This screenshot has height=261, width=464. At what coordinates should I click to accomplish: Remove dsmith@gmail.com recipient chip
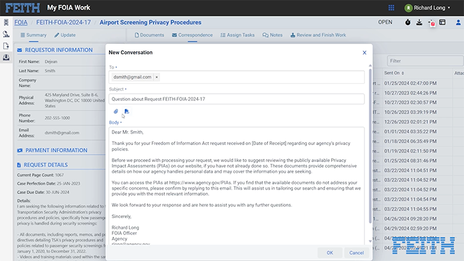click(x=156, y=77)
